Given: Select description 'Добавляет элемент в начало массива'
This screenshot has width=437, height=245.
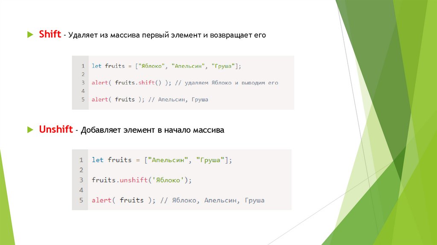Looking at the screenshot, I should click(x=152, y=130).
